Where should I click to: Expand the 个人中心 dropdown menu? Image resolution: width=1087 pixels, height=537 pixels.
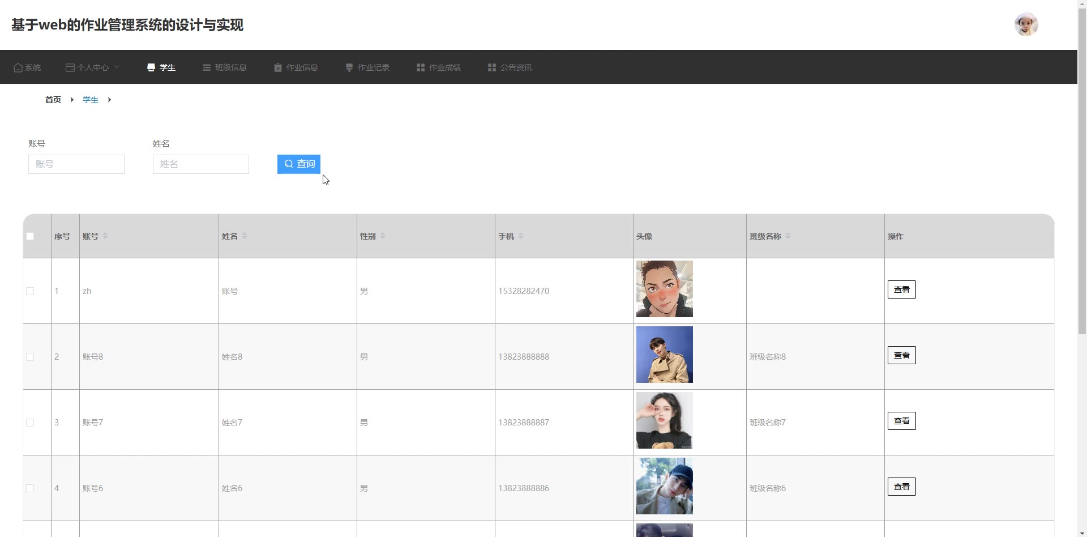(x=93, y=67)
